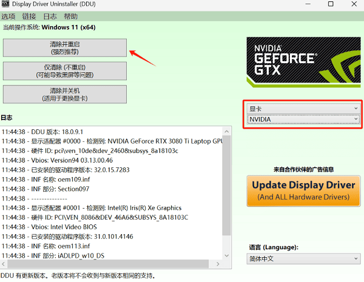Click 清除并重启 (强烈推荐) button

[65, 48]
